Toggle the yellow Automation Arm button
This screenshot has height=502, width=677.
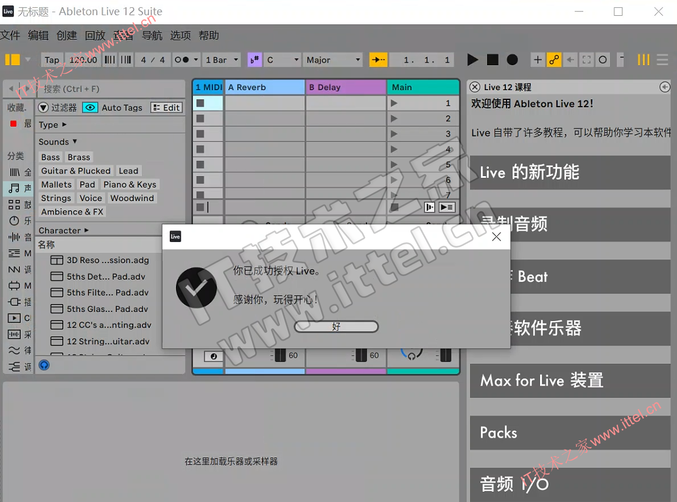(554, 60)
